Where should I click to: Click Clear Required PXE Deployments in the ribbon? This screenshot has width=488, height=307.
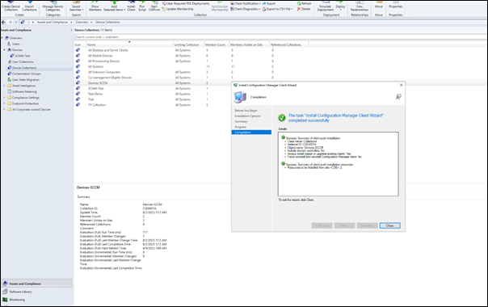pyautogui.click(x=186, y=3)
